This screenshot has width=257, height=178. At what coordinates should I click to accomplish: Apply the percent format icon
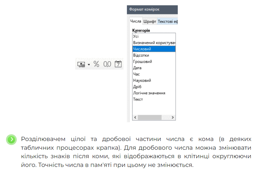coord(96,64)
